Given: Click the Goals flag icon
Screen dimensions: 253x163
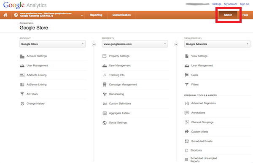Looking at the screenshot, I should click(x=187, y=75).
